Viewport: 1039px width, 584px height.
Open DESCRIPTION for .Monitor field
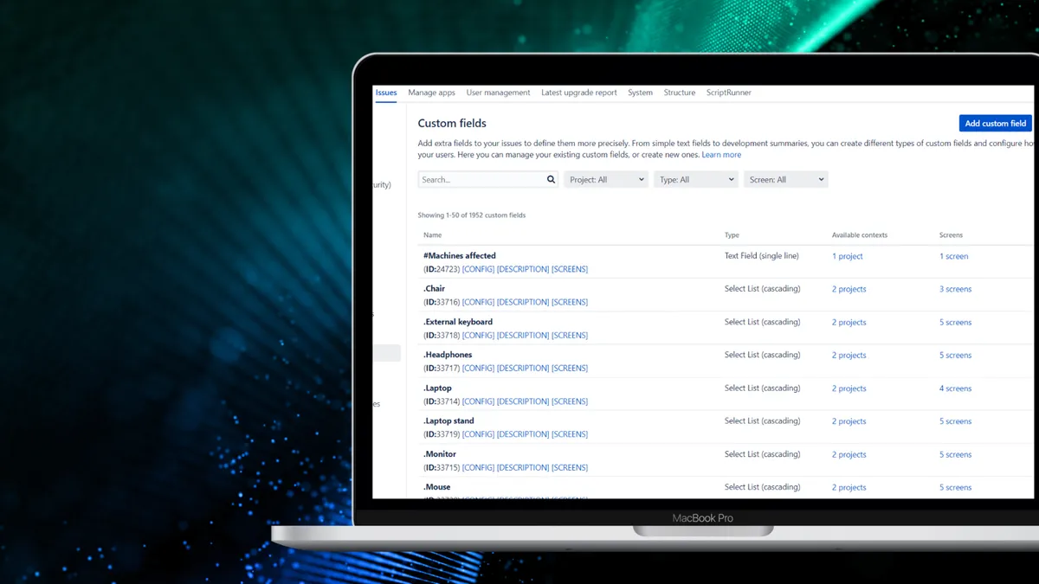pyautogui.click(x=523, y=467)
